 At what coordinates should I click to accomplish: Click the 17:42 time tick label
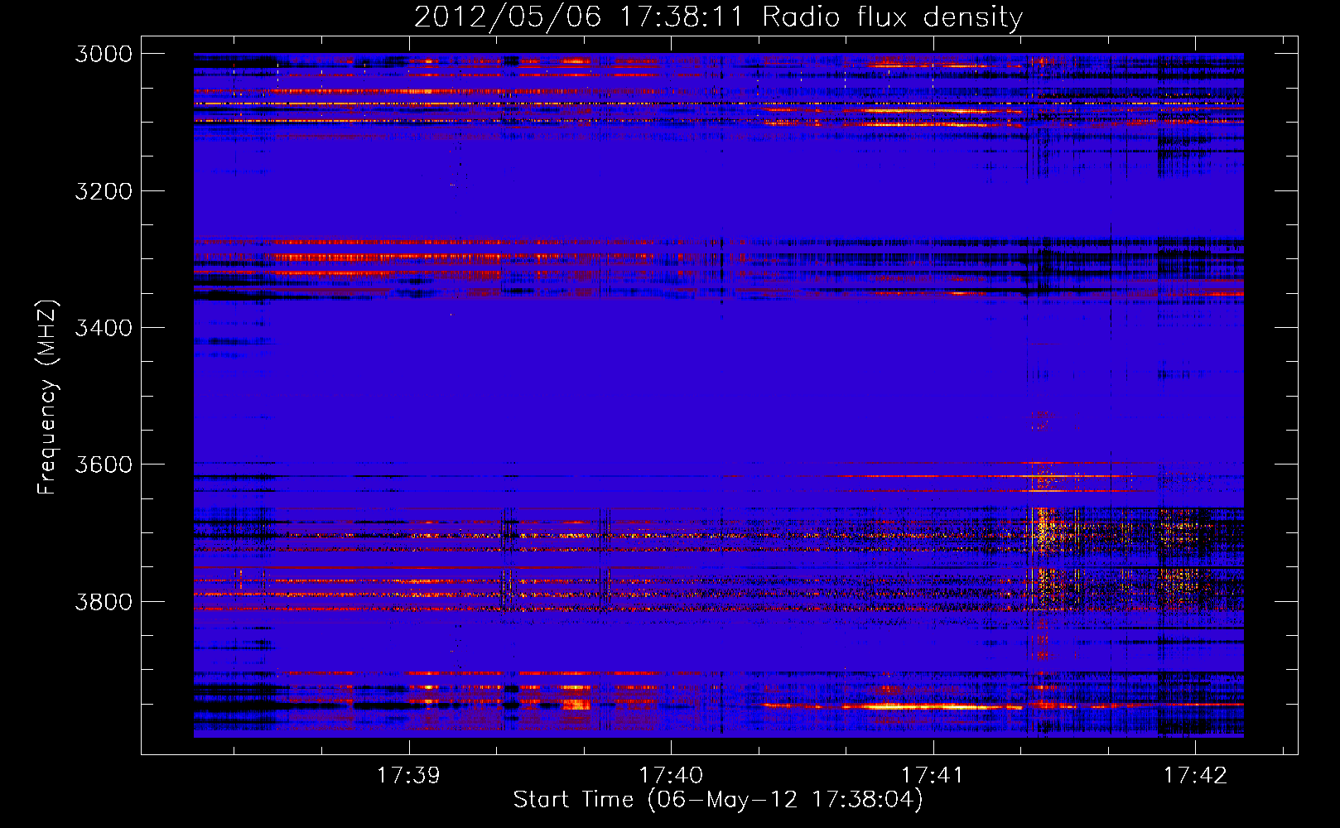coord(1195,775)
